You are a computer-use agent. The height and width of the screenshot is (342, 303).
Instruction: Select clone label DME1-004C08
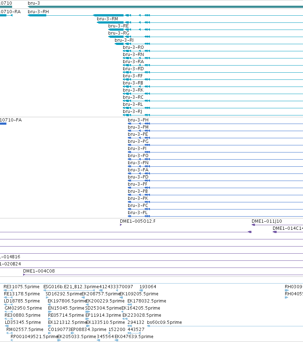39,271
